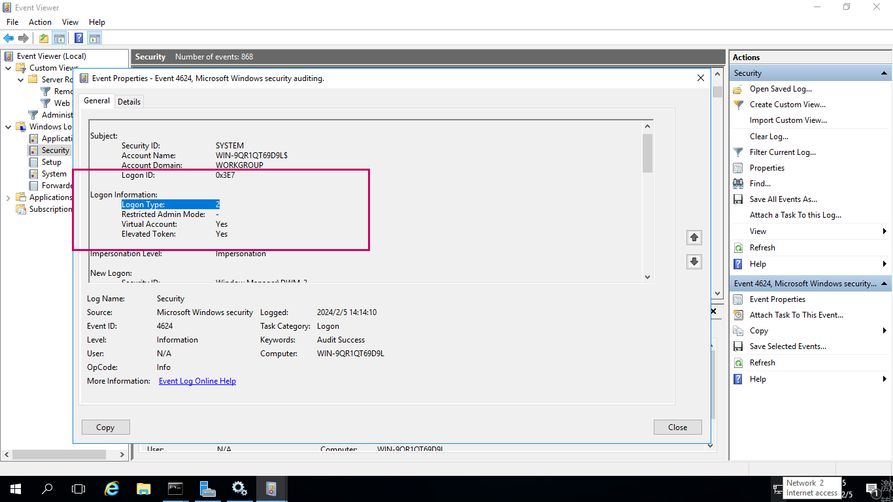893x502 pixels.
Task: Click the highlighted Logon Type line
Action: (171, 205)
